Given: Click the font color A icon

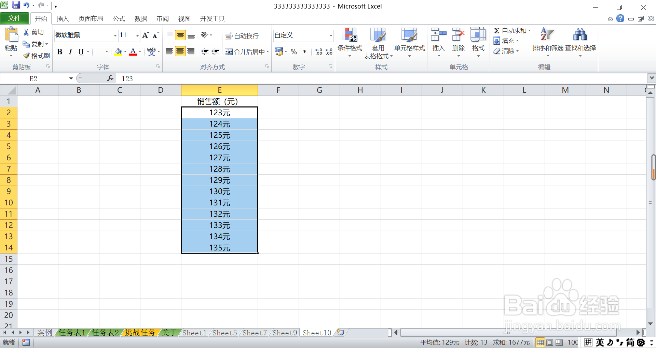Looking at the screenshot, I should (133, 52).
